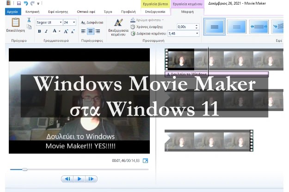
Task: Copy selection with the copy icon
Action: pyautogui.click(x=29, y=27)
